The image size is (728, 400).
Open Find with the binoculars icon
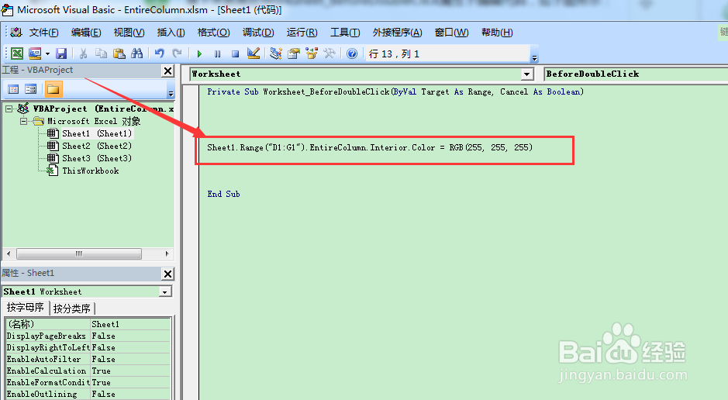pos(137,53)
